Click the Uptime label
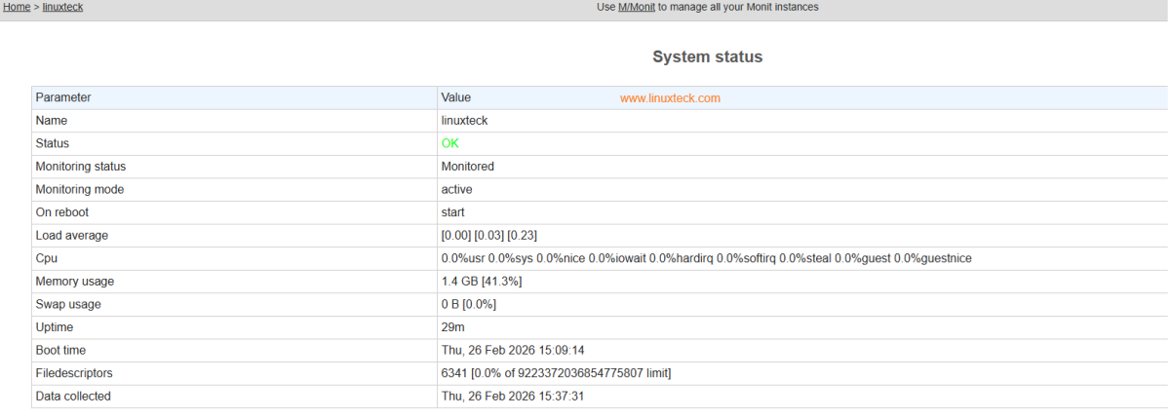This screenshot has height=418, width=1170. (55, 327)
